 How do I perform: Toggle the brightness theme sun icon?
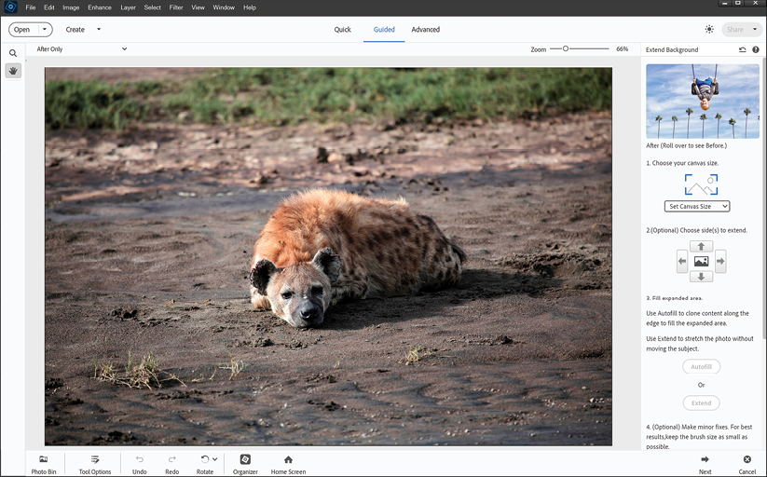709,30
